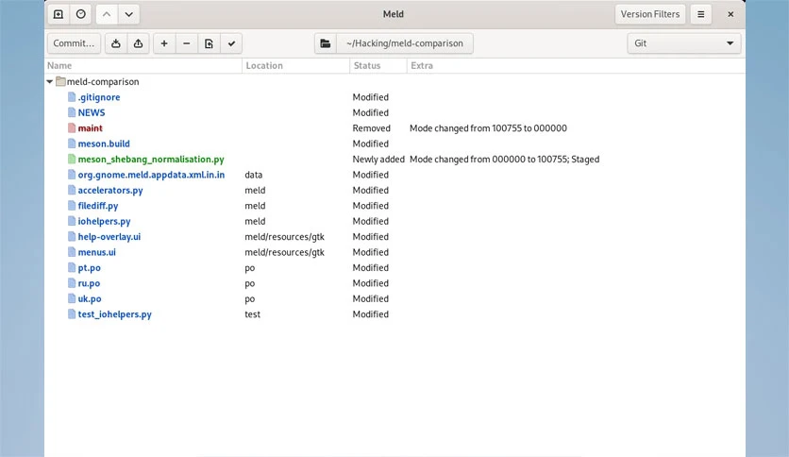Screen dimensions: 789x457
Task: Click the meson.build file icon
Action: (72, 144)
